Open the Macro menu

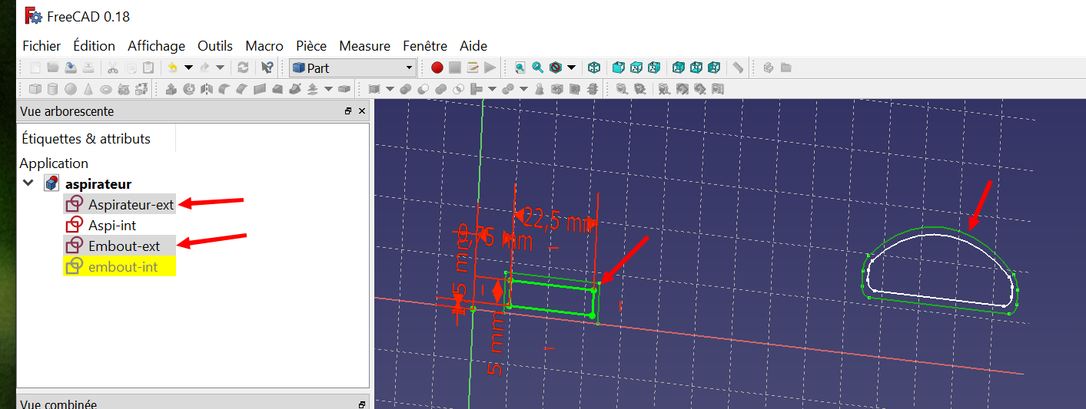click(264, 46)
